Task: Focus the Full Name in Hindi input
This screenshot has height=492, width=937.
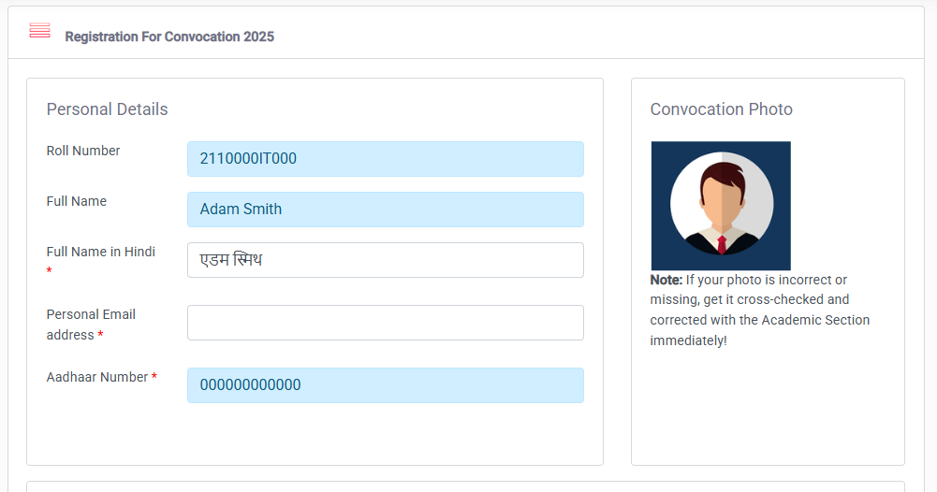Action: (385, 260)
